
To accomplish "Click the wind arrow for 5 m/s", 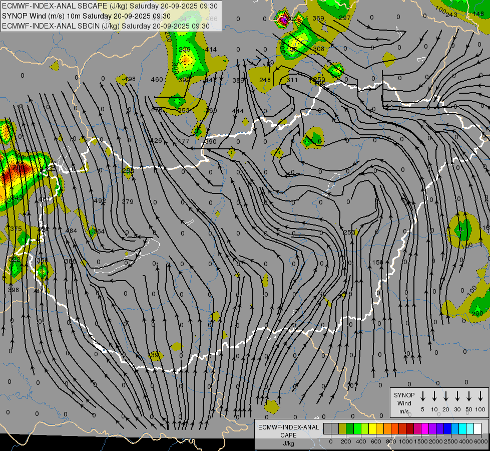I will click(x=422, y=396).
